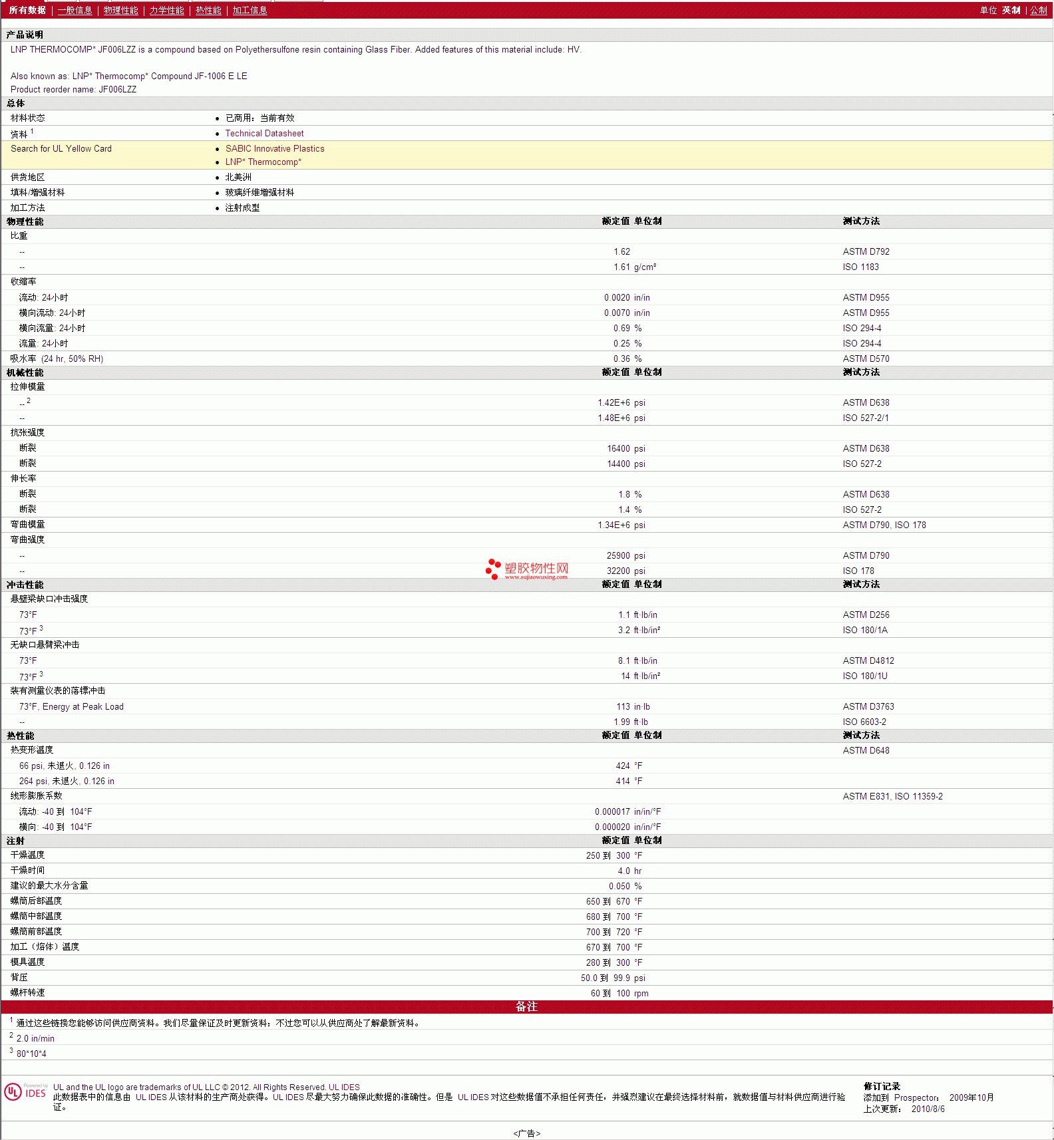Click 玻璃纤维增强材料 filler entry
Image resolution: width=1054 pixels, height=1140 pixels.
260,192
